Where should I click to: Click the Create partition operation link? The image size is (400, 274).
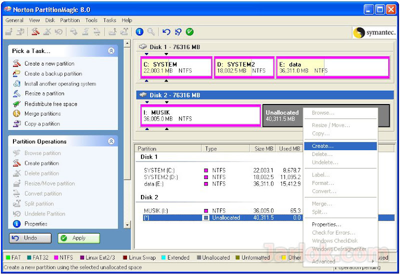[41, 163]
